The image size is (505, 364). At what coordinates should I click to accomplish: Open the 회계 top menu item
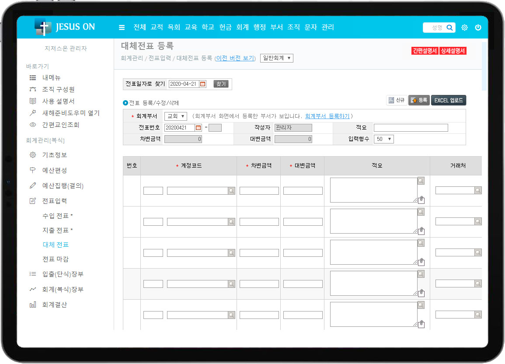pos(242,27)
